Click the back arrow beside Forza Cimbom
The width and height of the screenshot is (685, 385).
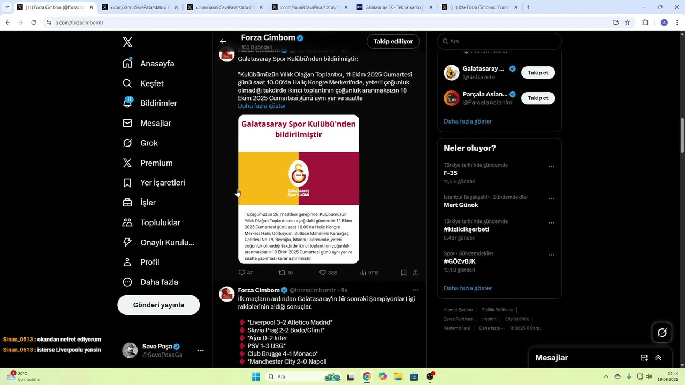(x=223, y=41)
